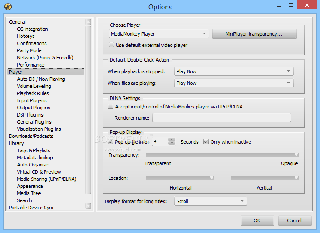The width and height of the screenshot is (320, 233).
Task: Minimize the Options window
Action: pos(279,6)
